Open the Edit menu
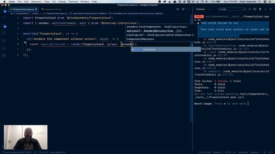Screen dimensions: 275x154 [x=26, y=2]
